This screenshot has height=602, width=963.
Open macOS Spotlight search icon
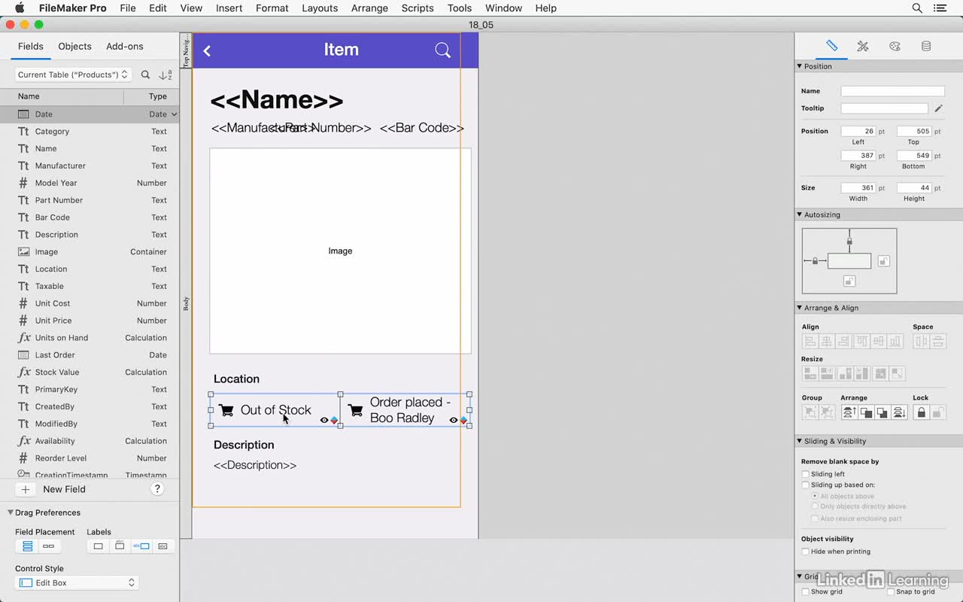[x=917, y=8]
